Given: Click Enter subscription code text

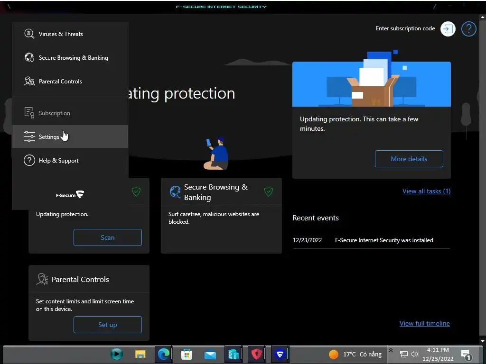Looking at the screenshot, I should pos(405,28).
